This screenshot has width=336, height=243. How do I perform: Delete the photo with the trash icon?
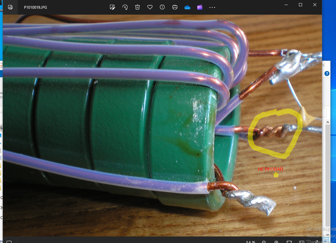[137, 7]
